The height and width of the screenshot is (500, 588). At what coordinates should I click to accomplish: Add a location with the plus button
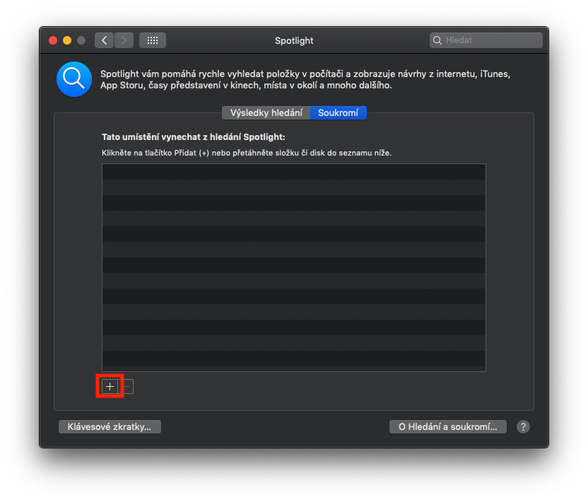coord(110,387)
